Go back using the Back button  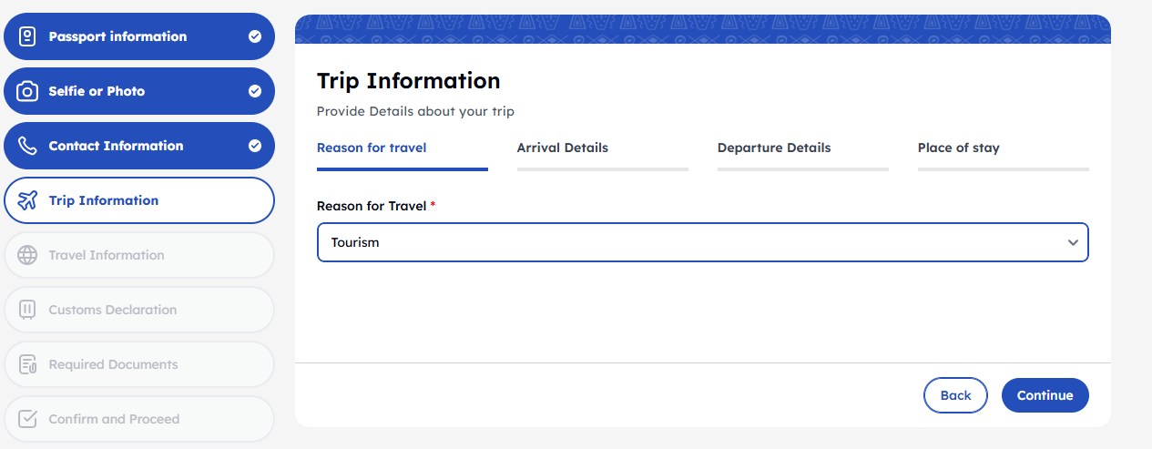pyautogui.click(x=955, y=395)
